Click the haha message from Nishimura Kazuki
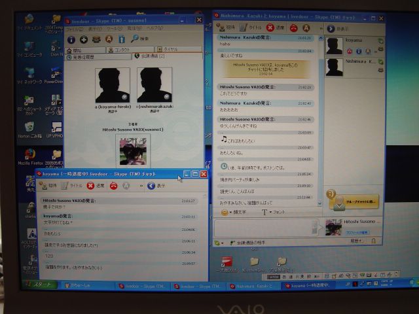 click(225, 44)
